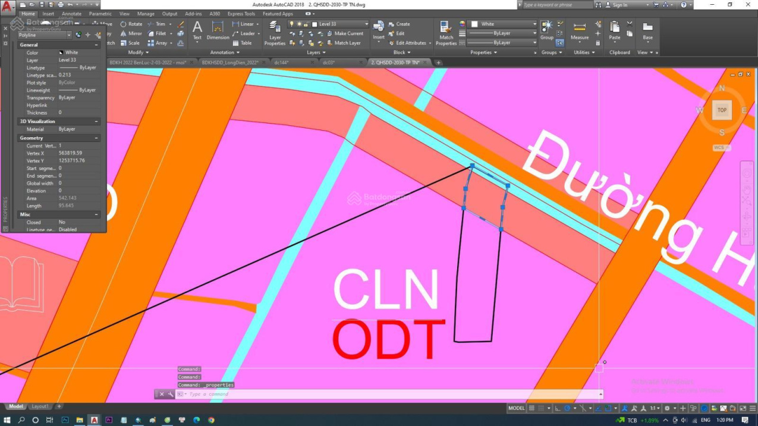Screen dimensions: 758x426
Task: Open the Express Tools ribbon tab
Action: (241, 14)
